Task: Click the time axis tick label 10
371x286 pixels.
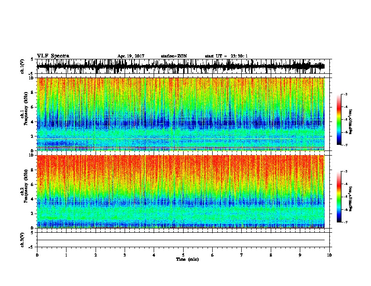Action: pyautogui.click(x=329, y=255)
